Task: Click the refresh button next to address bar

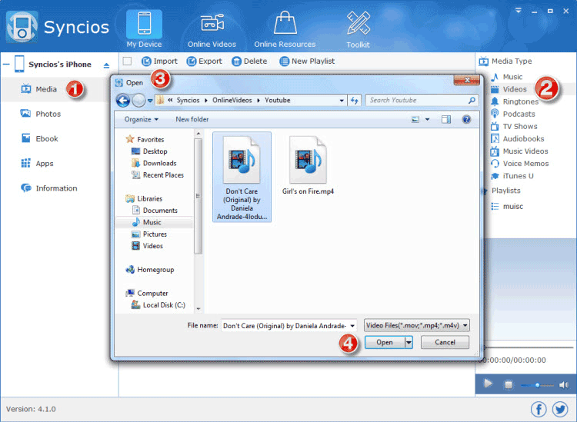Action: 355,101
